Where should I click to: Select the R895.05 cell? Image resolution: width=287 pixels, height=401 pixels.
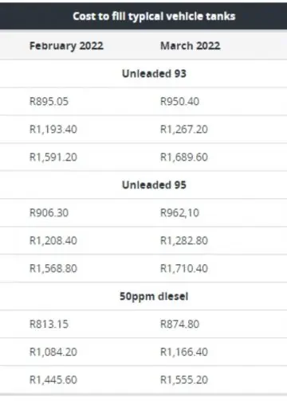point(49,101)
